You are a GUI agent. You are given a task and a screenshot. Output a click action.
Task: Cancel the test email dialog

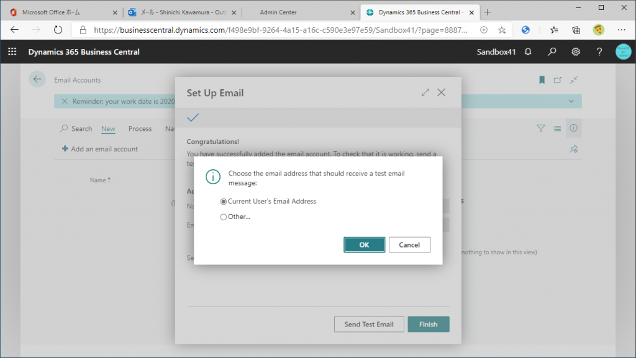click(x=409, y=244)
